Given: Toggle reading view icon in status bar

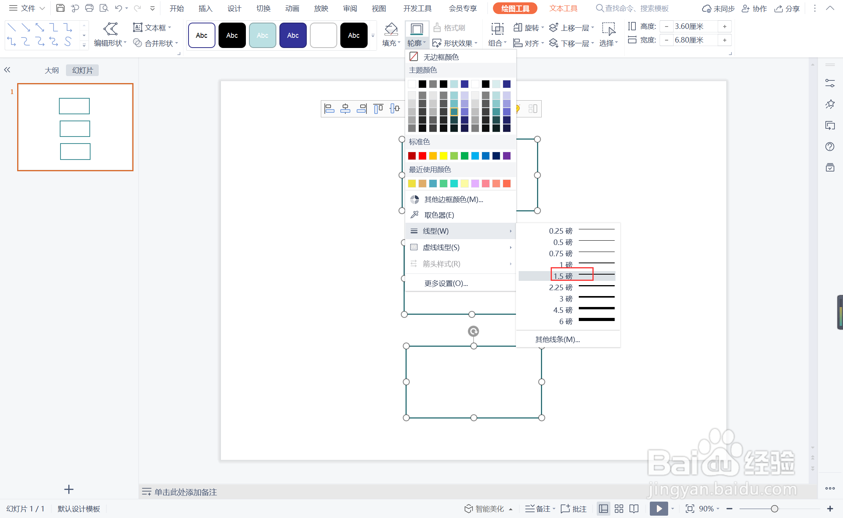Looking at the screenshot, I should pos(634,509).
